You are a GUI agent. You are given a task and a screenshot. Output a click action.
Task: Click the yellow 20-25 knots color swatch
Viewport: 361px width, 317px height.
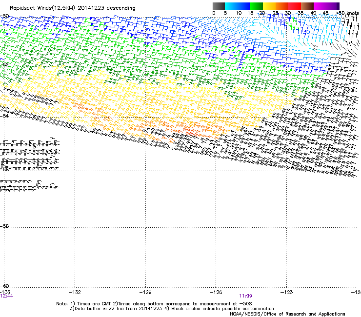coord(269,6)
